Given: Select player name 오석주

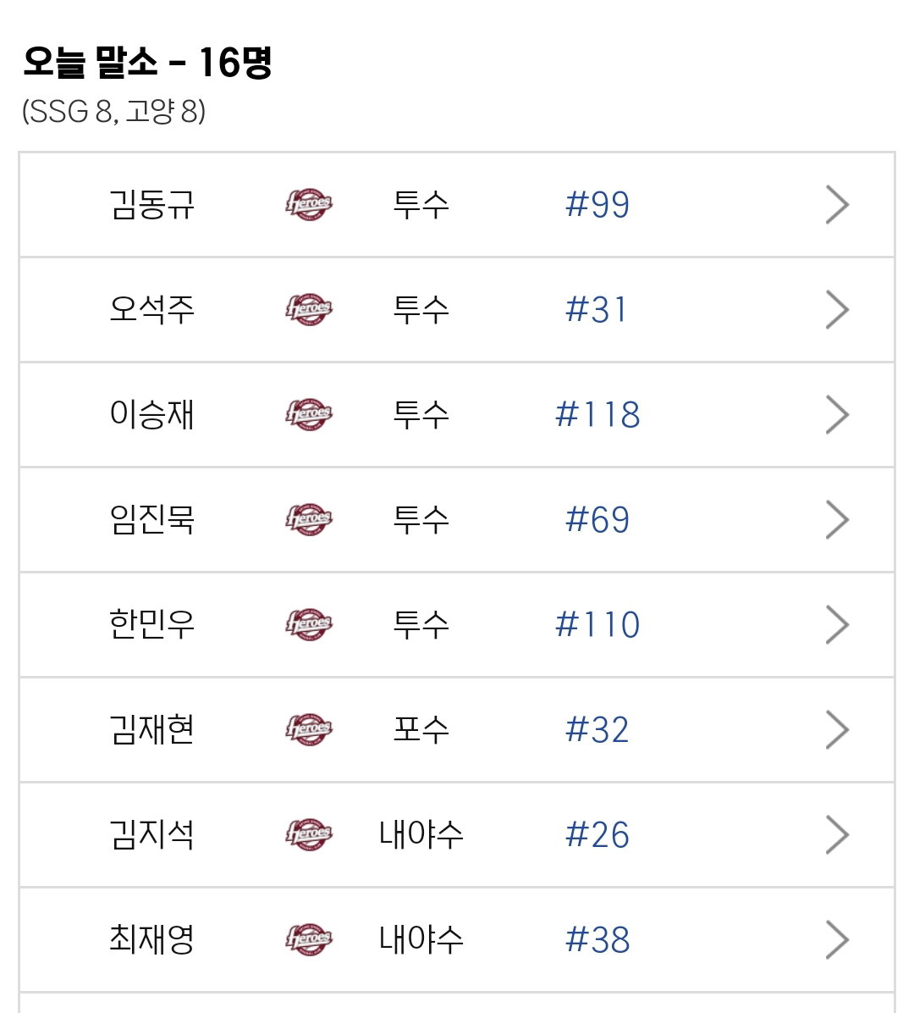Looking at the screenshot, I should point(152,309).
